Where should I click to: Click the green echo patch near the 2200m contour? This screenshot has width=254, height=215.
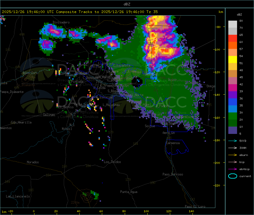tap(95, 195)
